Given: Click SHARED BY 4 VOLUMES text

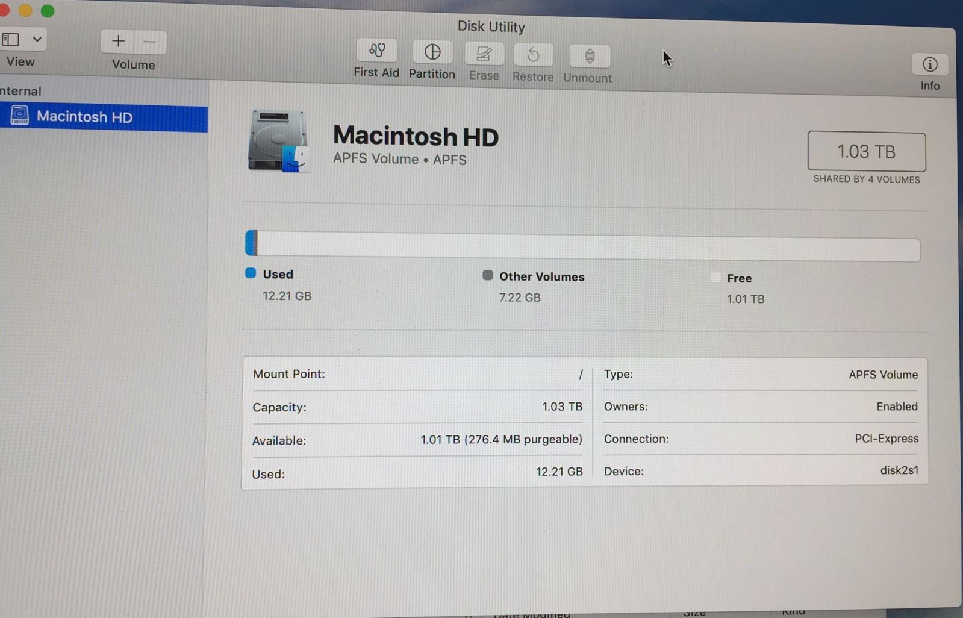Looking at the screenshot, I should click(867, 179).
